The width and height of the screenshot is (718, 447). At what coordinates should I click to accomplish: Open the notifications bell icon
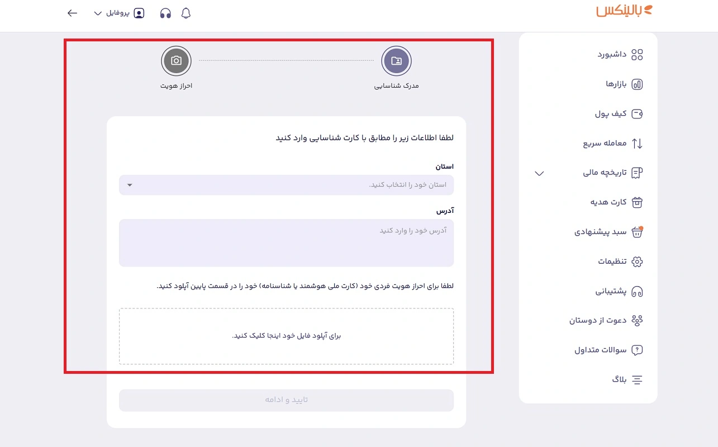(186, 13)
